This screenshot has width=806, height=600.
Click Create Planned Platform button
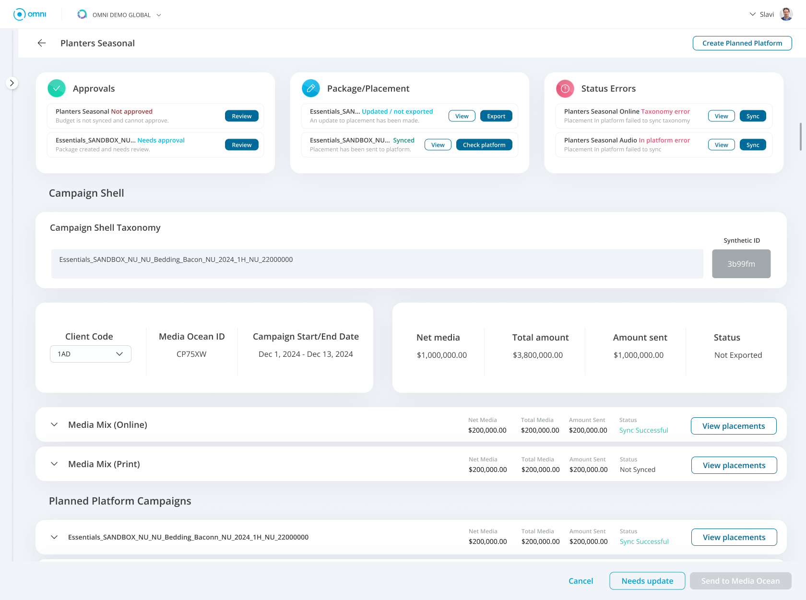[742, 43]
